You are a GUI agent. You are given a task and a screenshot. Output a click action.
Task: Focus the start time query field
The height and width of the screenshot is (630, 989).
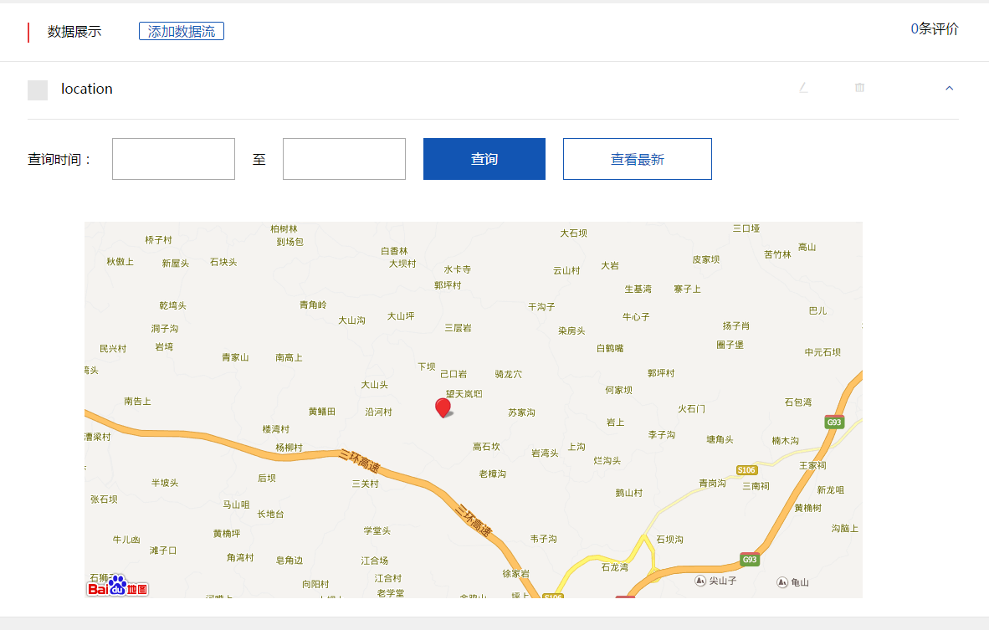point(173,159)
